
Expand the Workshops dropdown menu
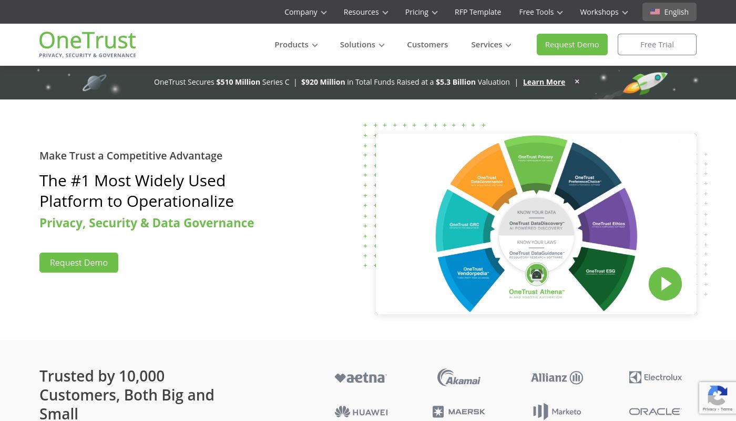[x=604, y=12]
